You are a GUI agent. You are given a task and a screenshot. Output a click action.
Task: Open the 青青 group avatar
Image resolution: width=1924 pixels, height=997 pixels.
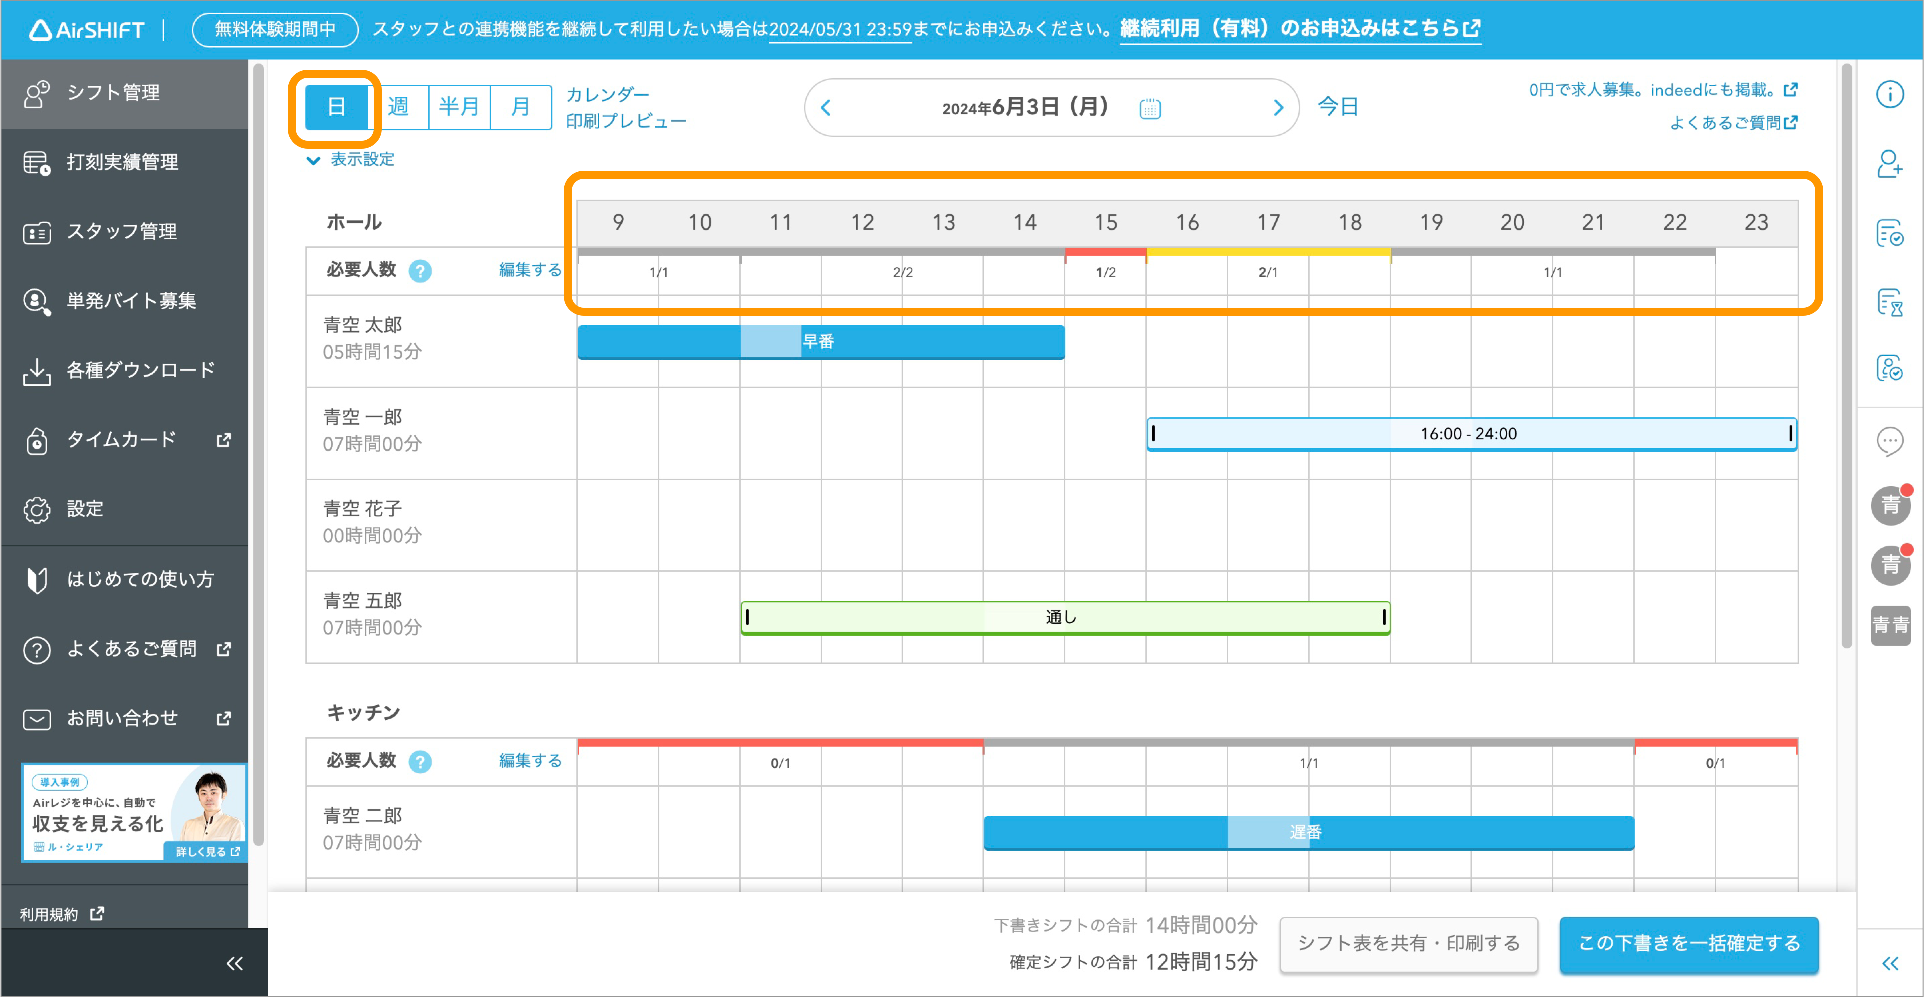pos(1891,625)
